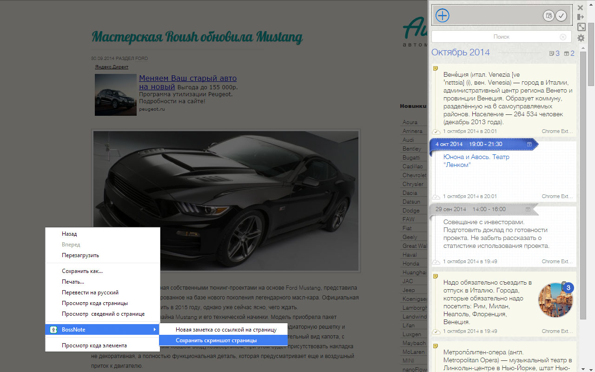Image resolution: width=595 pixels, height=372 pixels.
Task: Click the sign-out arrow icon
Action: [x=581, y=17]
